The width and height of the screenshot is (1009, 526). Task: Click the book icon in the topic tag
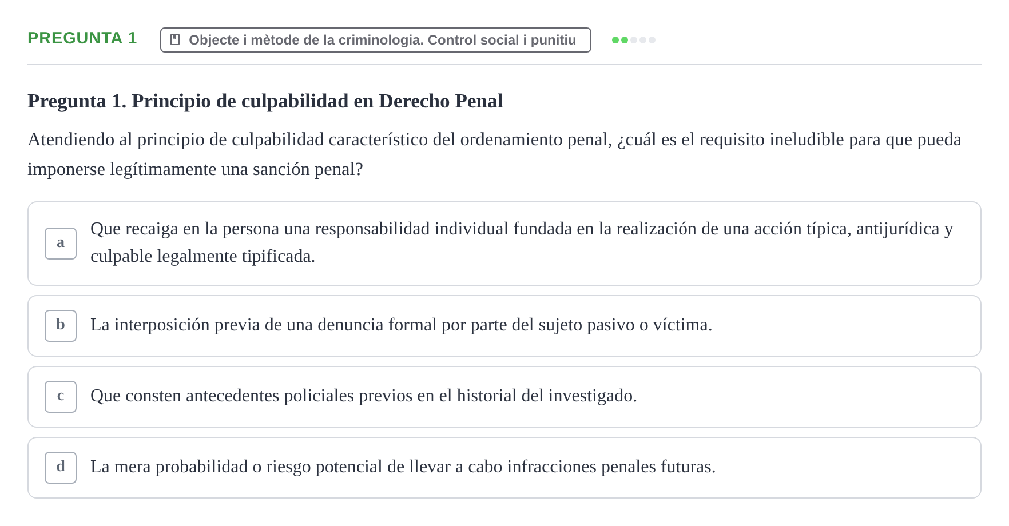click(x=175, y=40)
